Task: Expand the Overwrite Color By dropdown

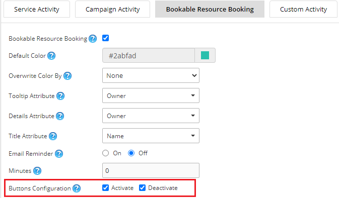Action: coord(151,75)
